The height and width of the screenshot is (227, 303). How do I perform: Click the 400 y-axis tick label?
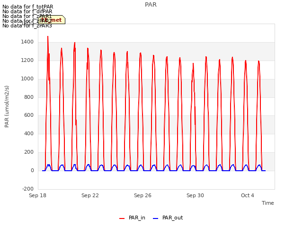[x=29, y=133]
